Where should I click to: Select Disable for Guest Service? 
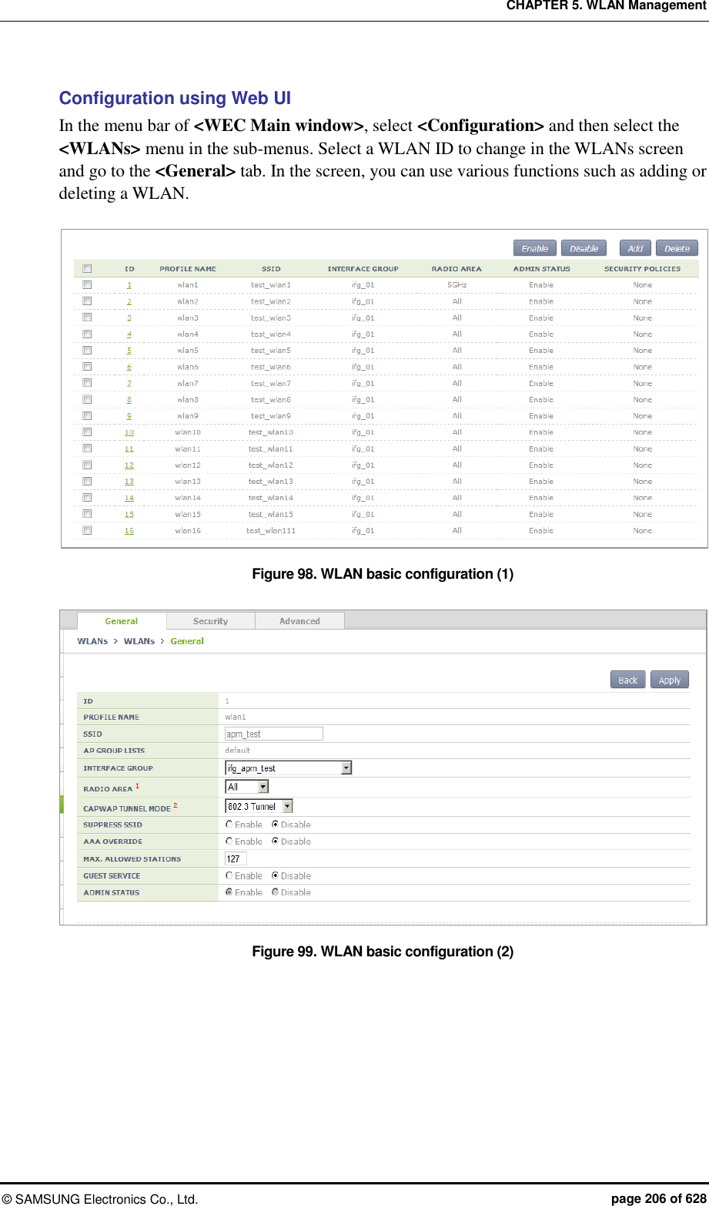(276, 875)
